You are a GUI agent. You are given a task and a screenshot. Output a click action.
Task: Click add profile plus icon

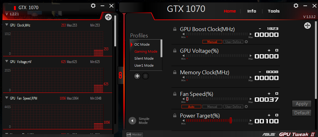(x=137, y=76)
